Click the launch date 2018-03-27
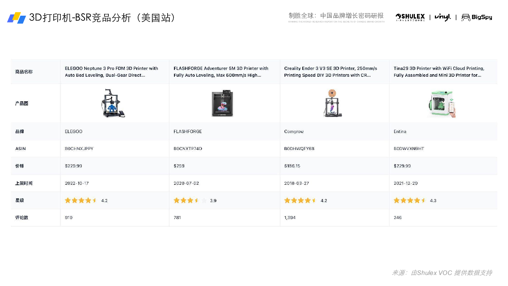The height and width of the screenshot is (286, 508). tap(296, 183)
